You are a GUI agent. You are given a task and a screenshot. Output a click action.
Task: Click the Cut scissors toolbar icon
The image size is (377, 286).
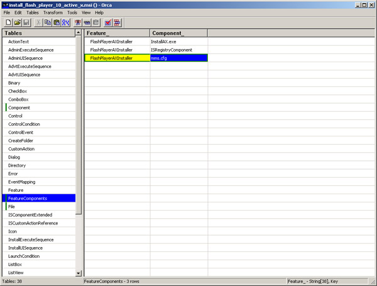pos(38,23)
